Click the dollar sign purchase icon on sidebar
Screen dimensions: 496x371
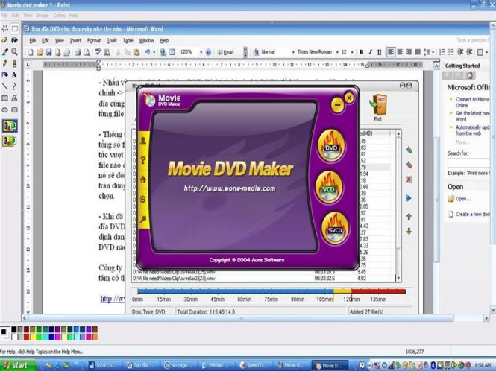[x=143, y=199]
